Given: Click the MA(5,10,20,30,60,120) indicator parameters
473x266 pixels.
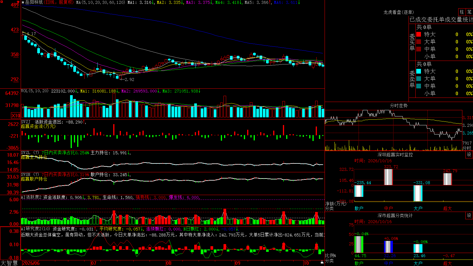Looking at the screenshot, I should (x=101, y=2).
